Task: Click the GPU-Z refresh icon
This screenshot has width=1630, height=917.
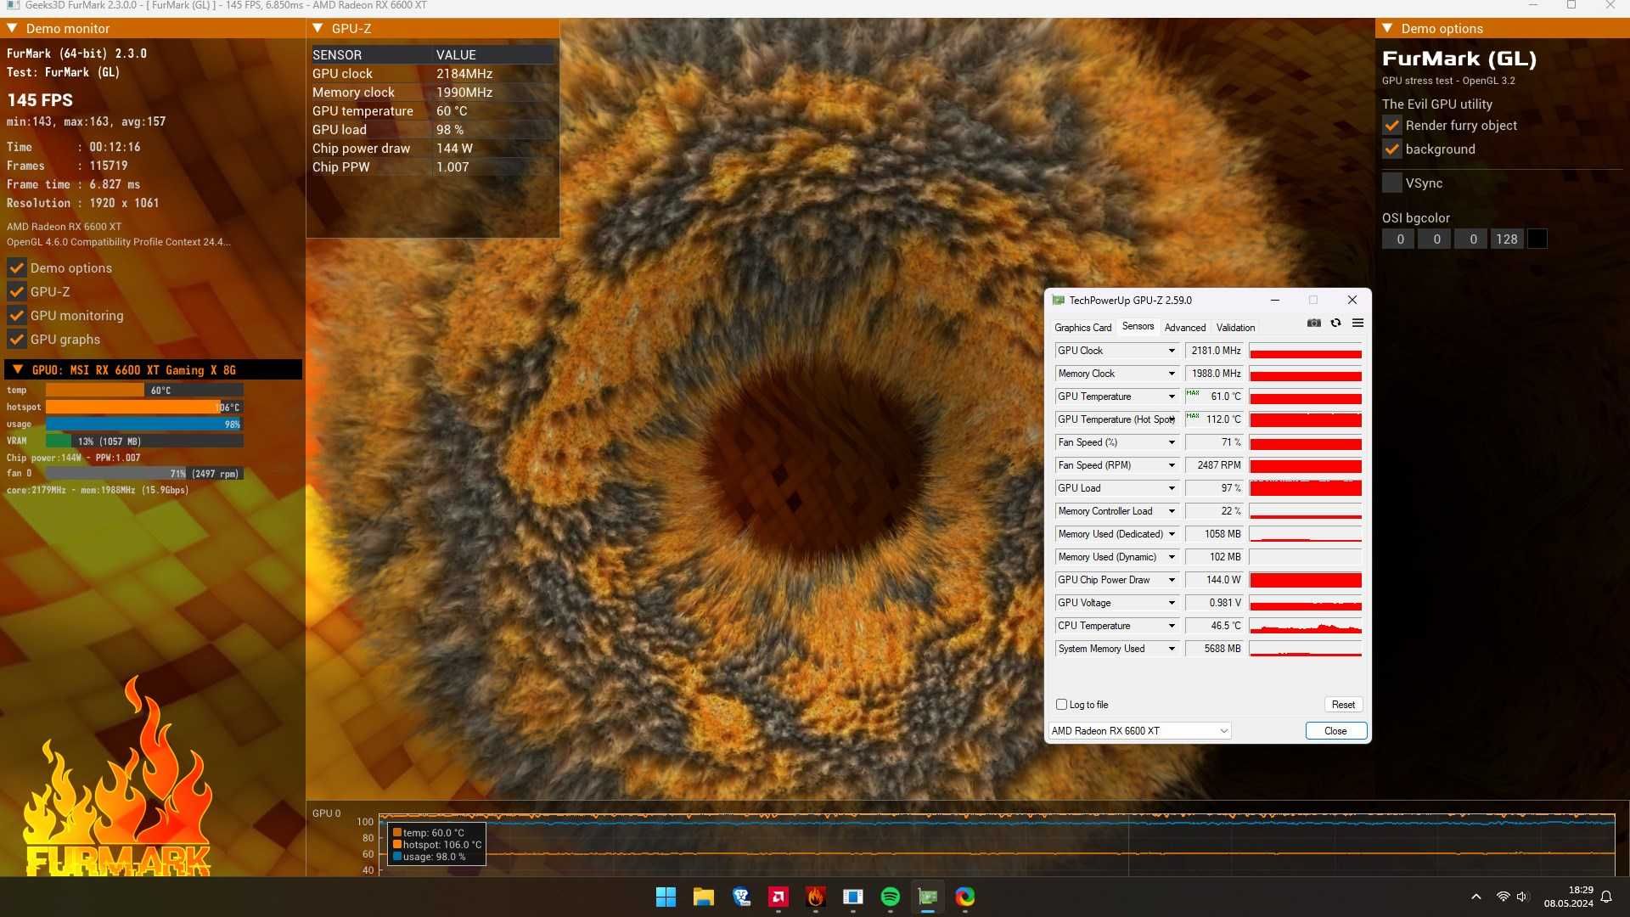Action: pyautogui.click(x=1335, y=323)
